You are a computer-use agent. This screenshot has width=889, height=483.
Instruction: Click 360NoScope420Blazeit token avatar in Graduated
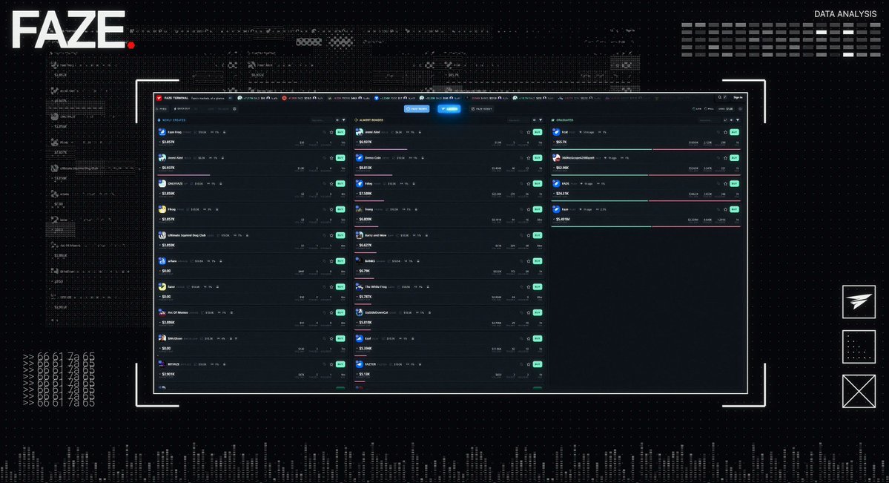pos(556,158)
